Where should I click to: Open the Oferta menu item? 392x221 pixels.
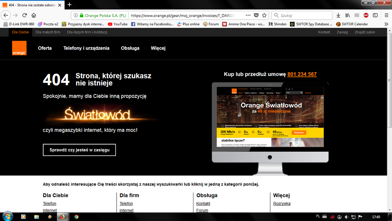coord(45,48)
